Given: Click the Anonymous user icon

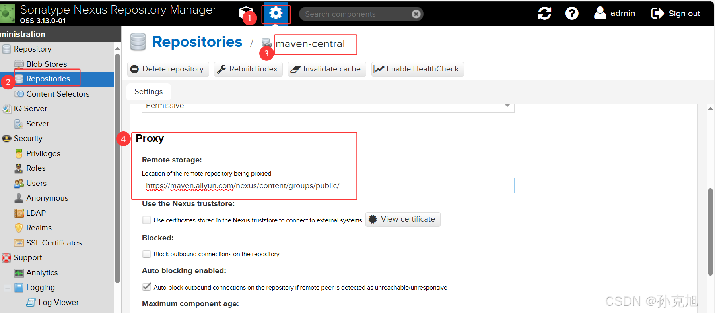Looking at the screenshot, I should point(19,198).
